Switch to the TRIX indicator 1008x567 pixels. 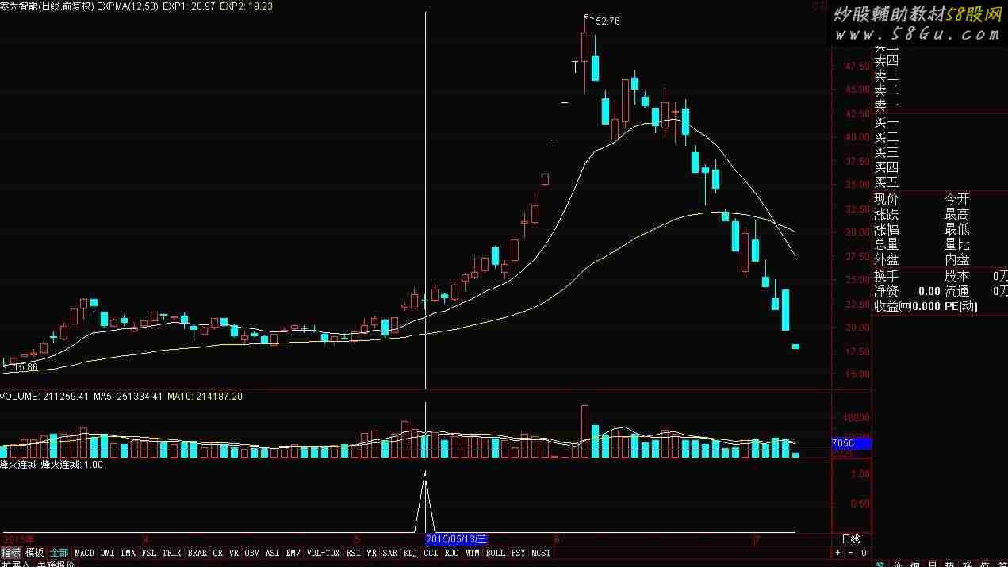click(x=172, y=553)
